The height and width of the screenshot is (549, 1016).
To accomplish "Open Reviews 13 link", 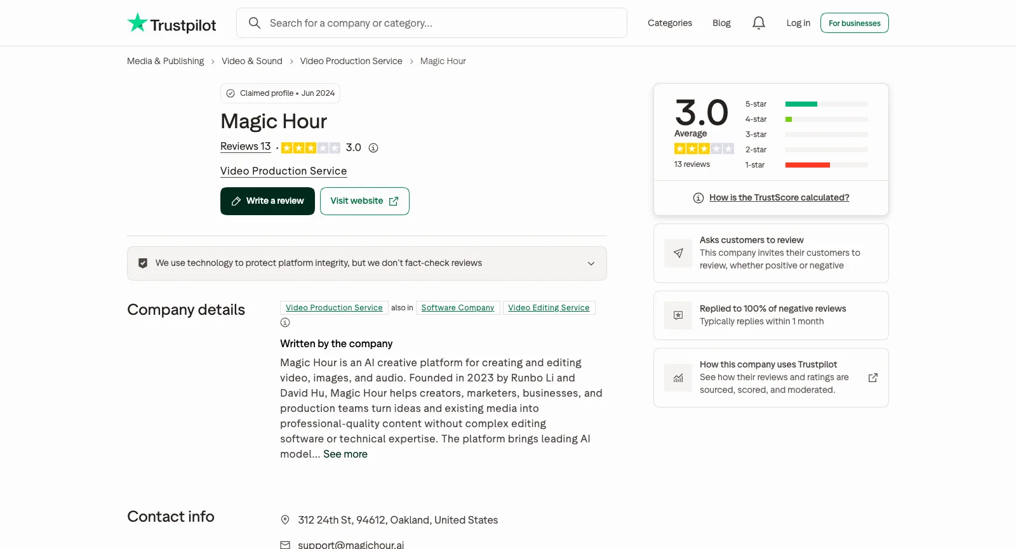I will (x=246, y=147).
